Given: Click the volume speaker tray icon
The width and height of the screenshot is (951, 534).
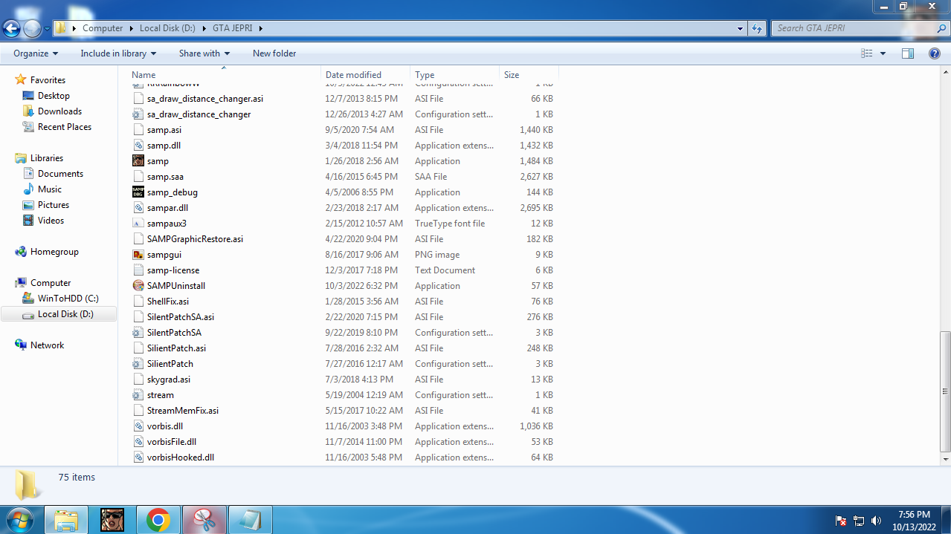Looking at the screenshot, I should pyautogui.click(x=876, y=521).
